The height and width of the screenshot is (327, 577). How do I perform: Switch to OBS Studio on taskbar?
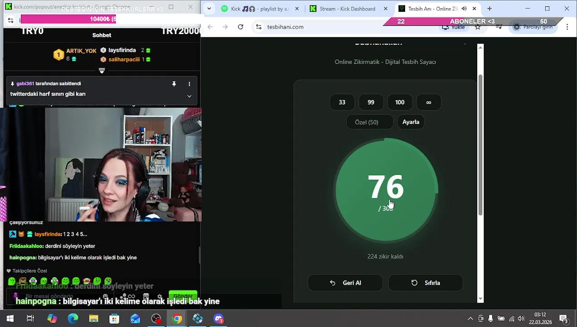tap(156, 319)
